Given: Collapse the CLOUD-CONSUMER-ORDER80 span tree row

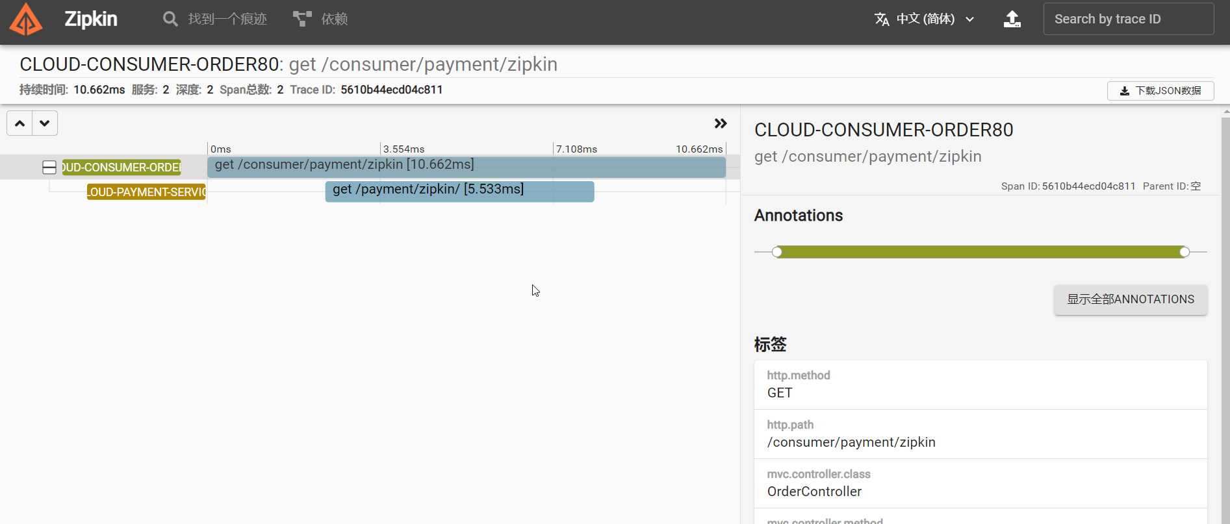Looking at the screenshot, I should pos(49,168).
